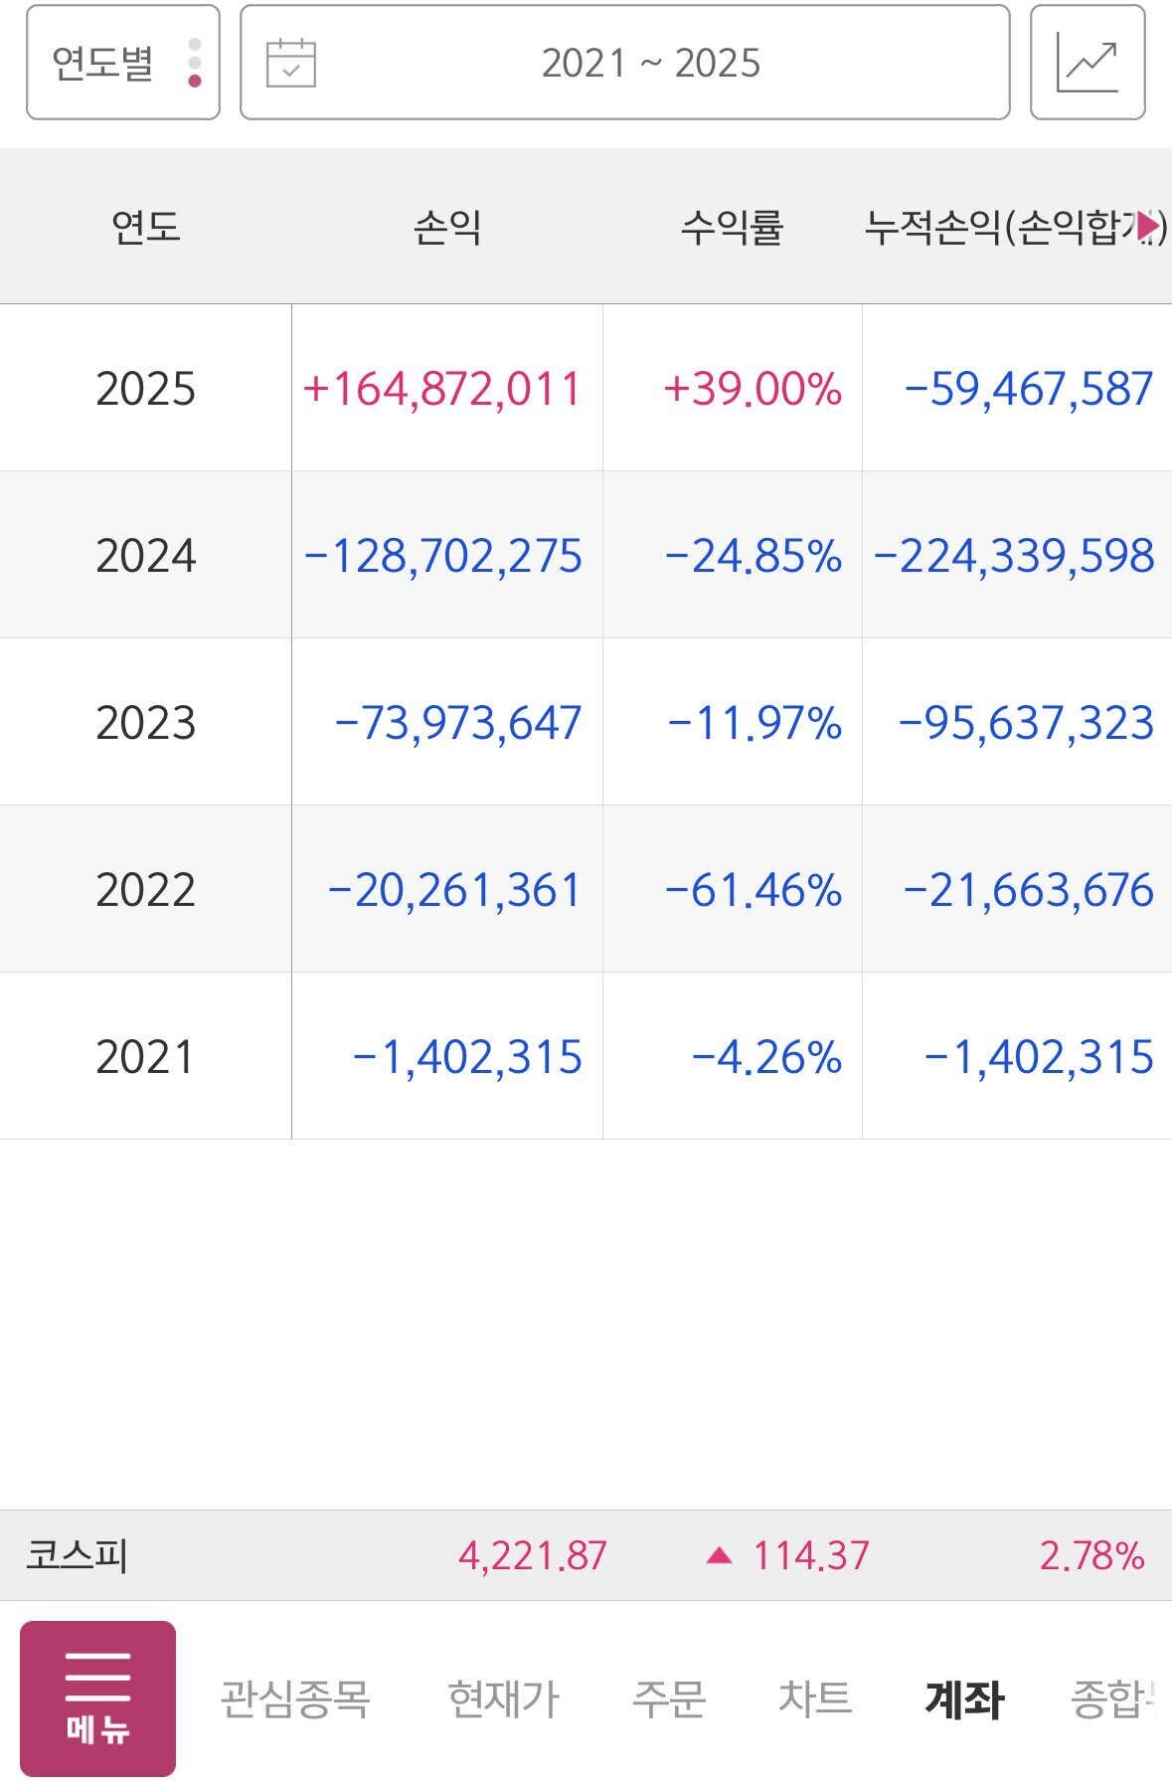This screenshot has width=1172, height=1781.
Task: Tap the 수익률 column header
Action: click(732, 227)
